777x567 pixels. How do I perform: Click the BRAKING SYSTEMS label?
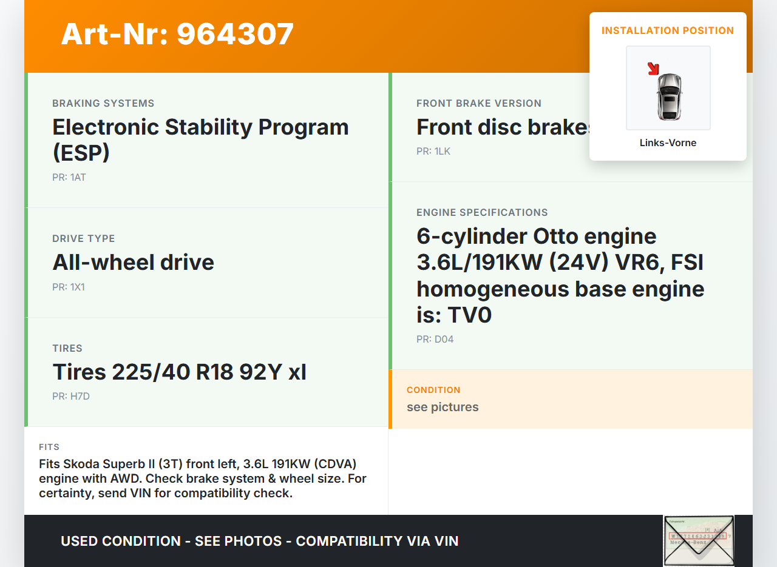click(103, 103)
